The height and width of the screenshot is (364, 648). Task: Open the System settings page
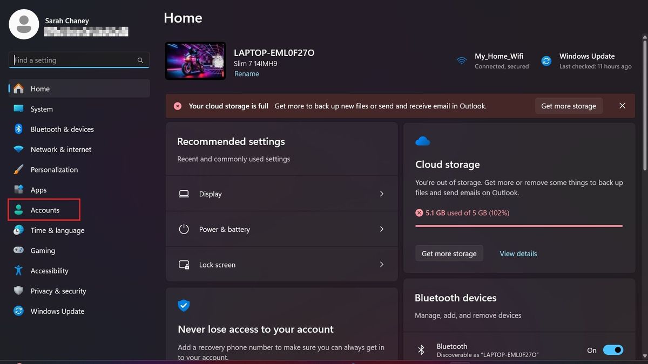[79, 109]
